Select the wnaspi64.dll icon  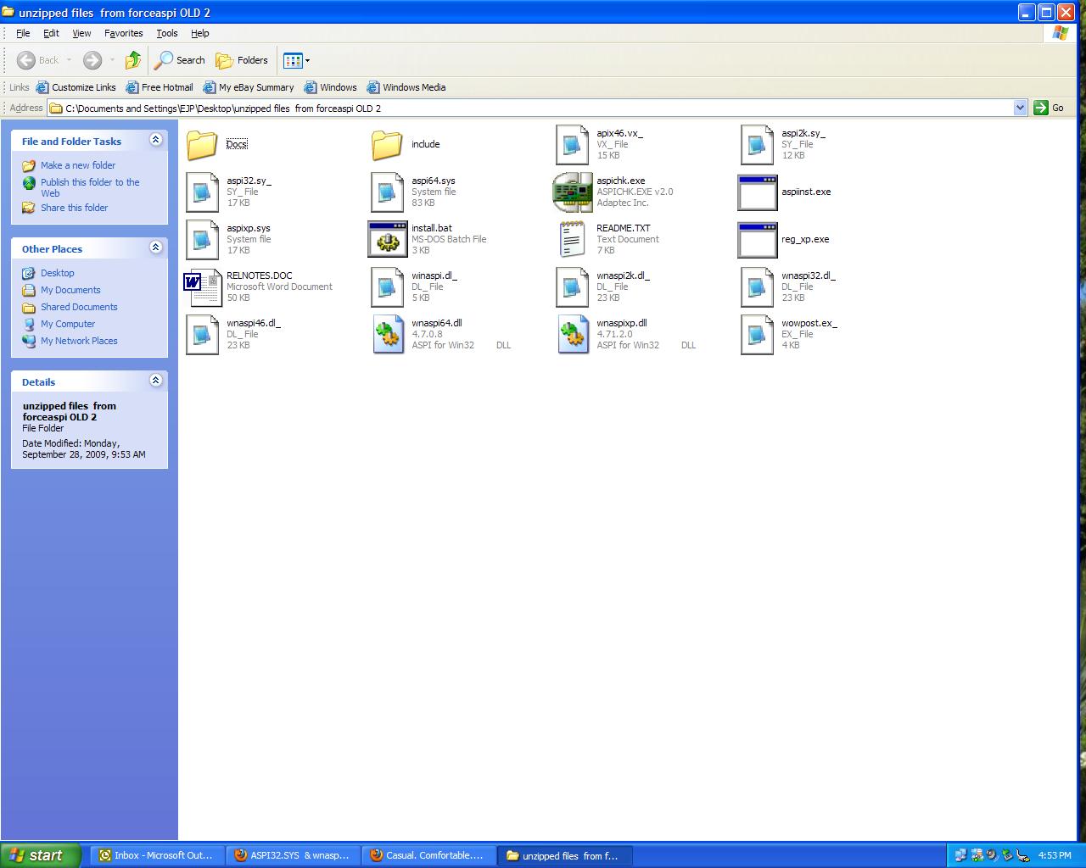387,335
